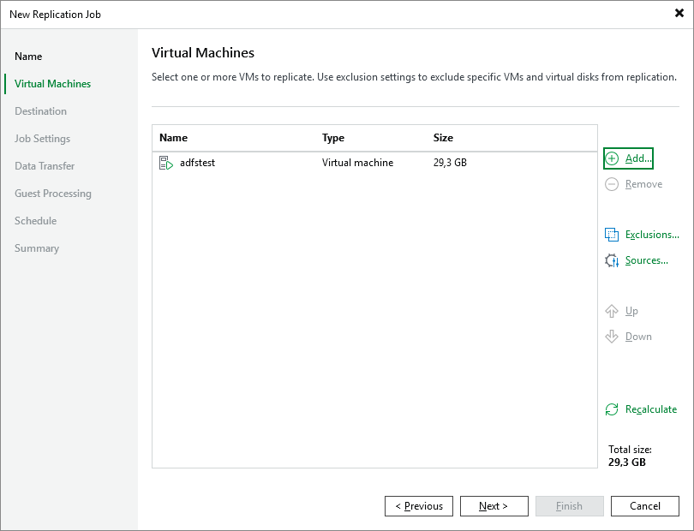
Task: Click the '29,3 GB' size cell in the adfstest row
Action: coord(450,163)
